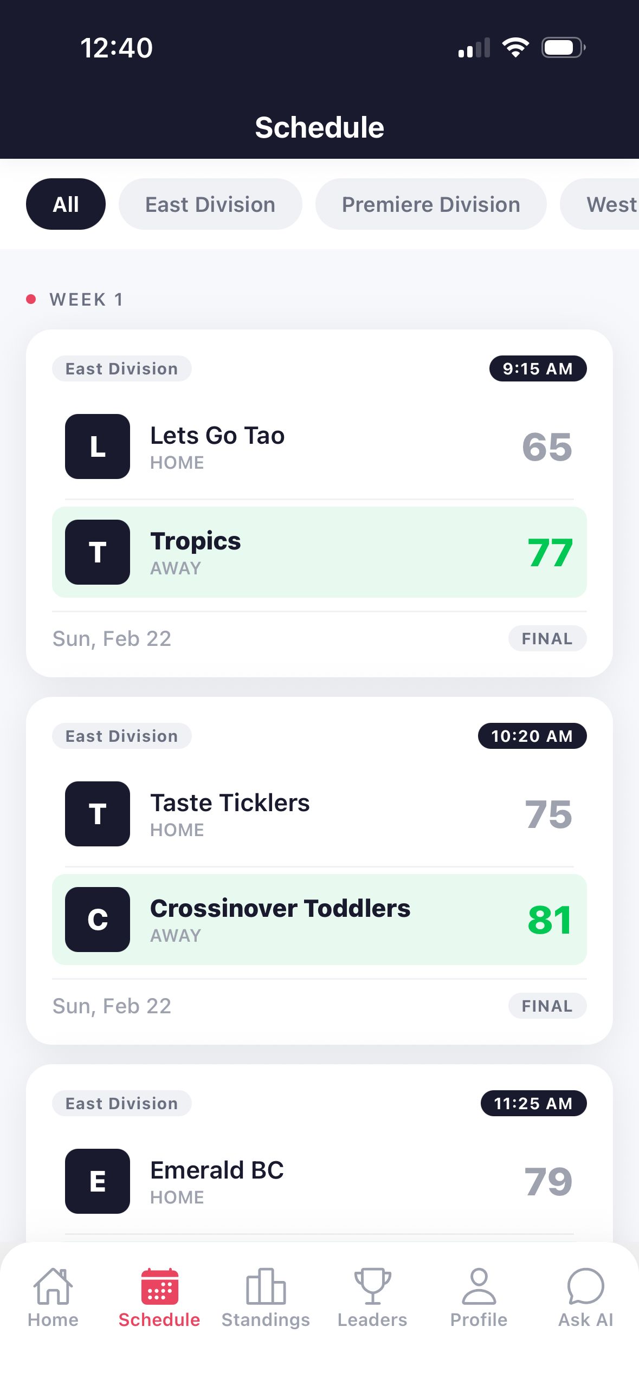639x1385 pixels.
Task: Open the Profile person icon
Action: (x=479, y=1286)
